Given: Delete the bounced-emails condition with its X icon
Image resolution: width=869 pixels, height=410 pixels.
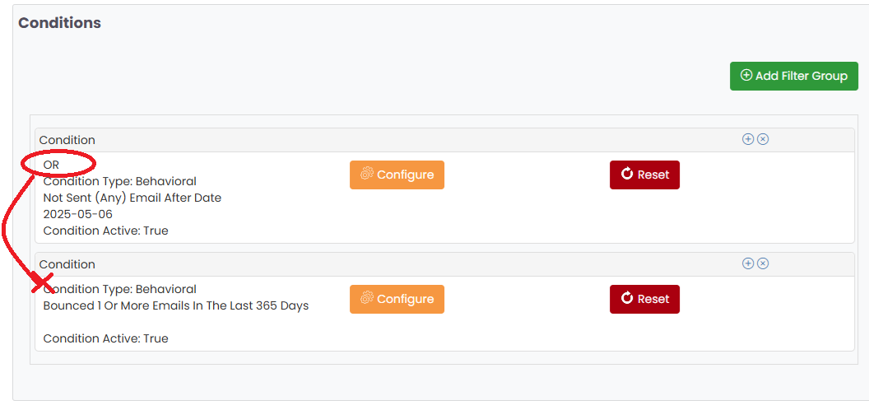Looking at the screenshot, I should (x=763, y=263).
